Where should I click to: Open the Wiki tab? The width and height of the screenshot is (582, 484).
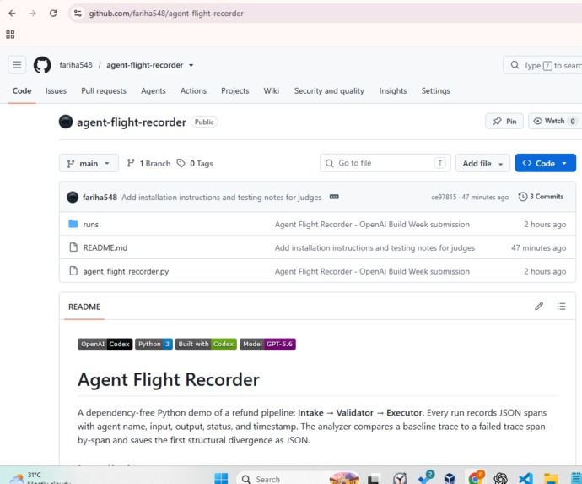[272, 90]
